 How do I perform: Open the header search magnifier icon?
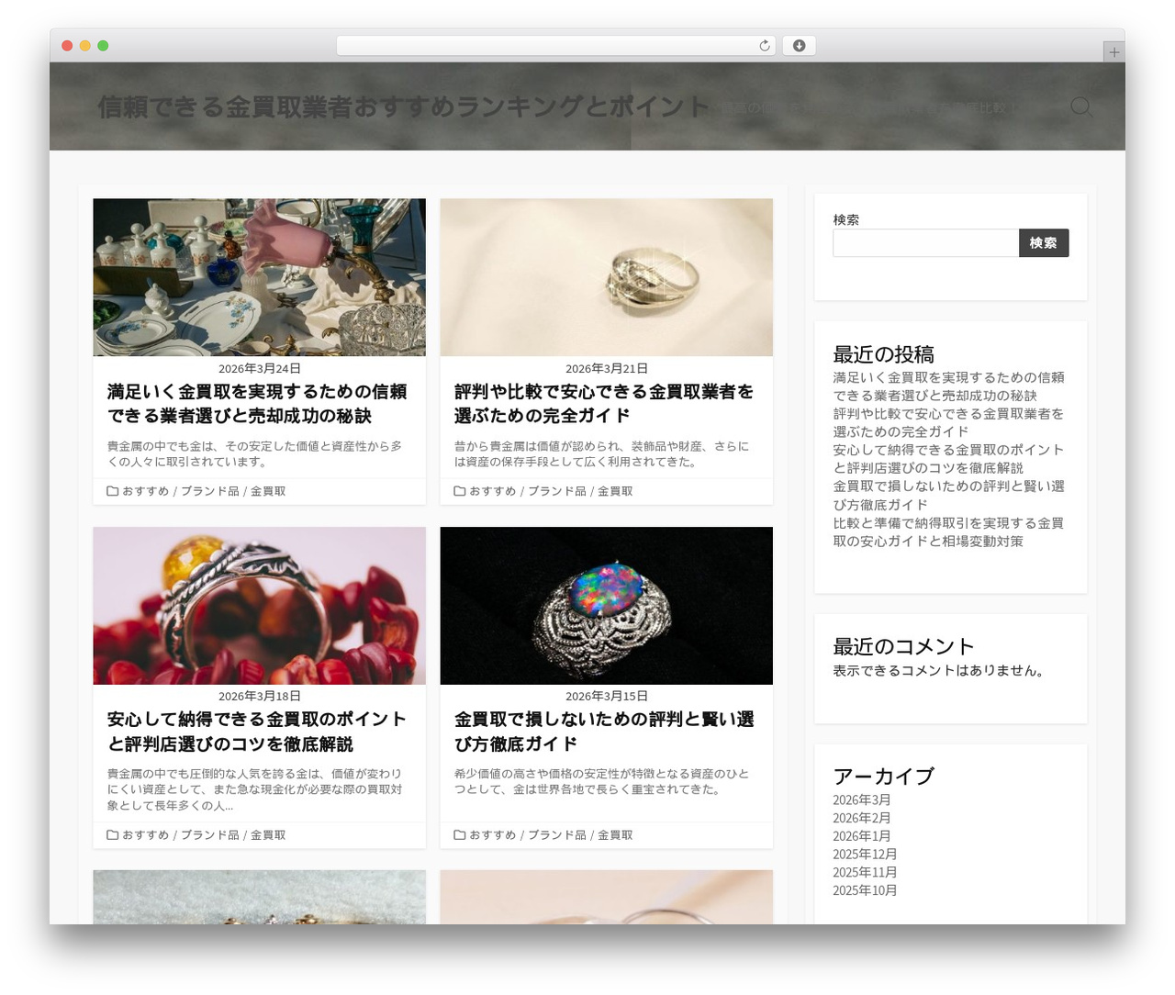click(1081, 107)
